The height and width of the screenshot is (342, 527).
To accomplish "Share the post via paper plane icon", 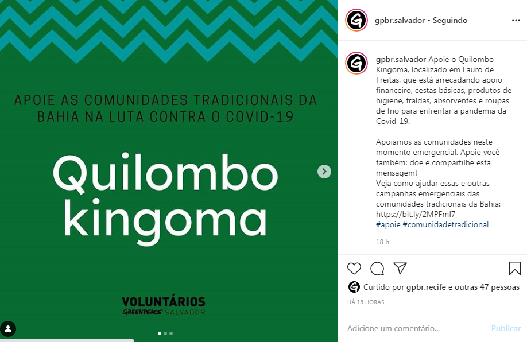I will (400, 268).
